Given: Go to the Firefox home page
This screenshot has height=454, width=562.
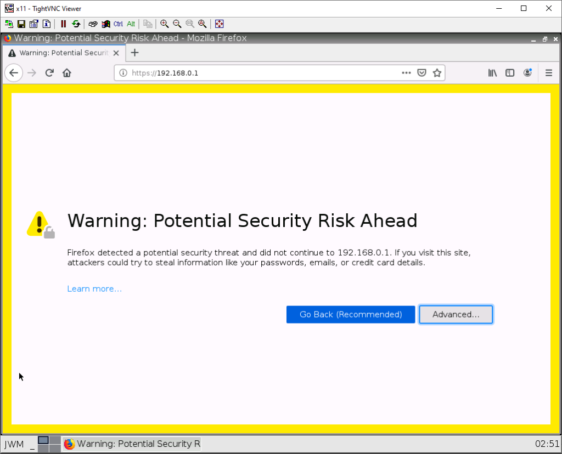Looking at the screenshot, I should (67, 73).
